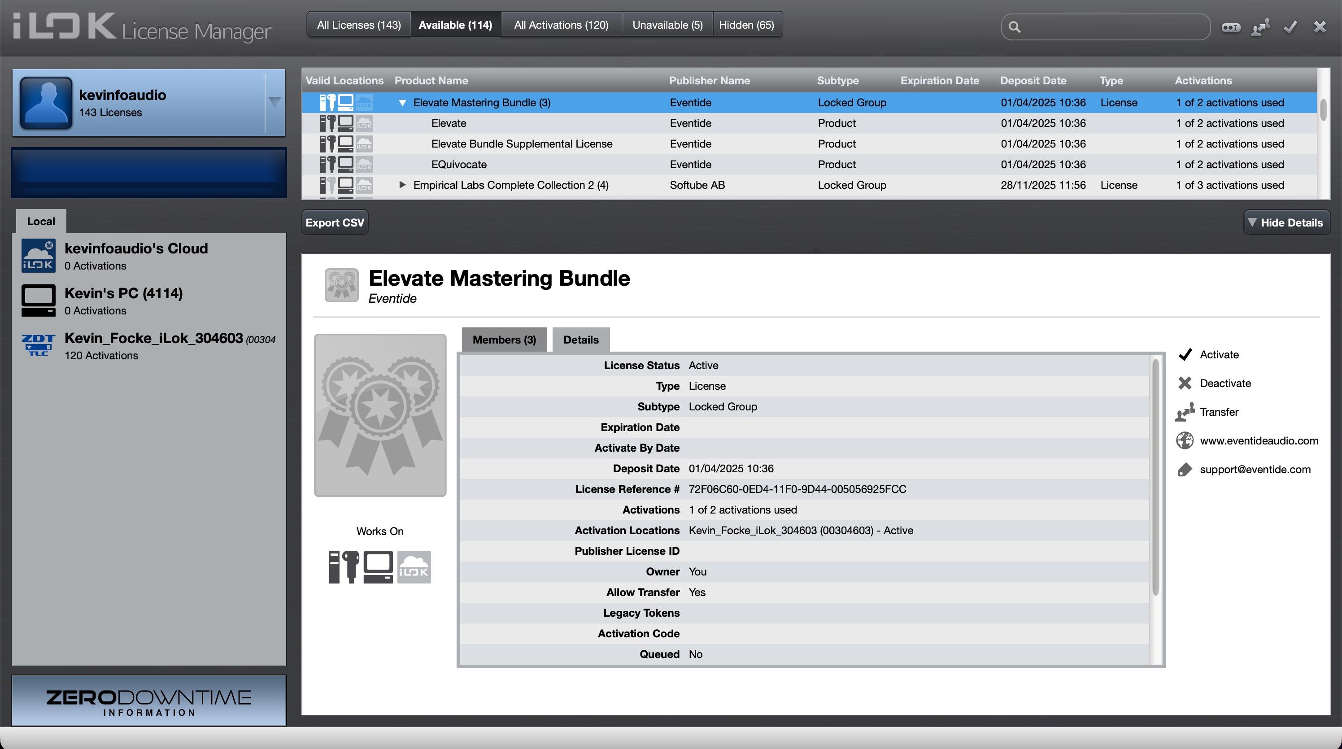Sort by Product Name column header

431,81
